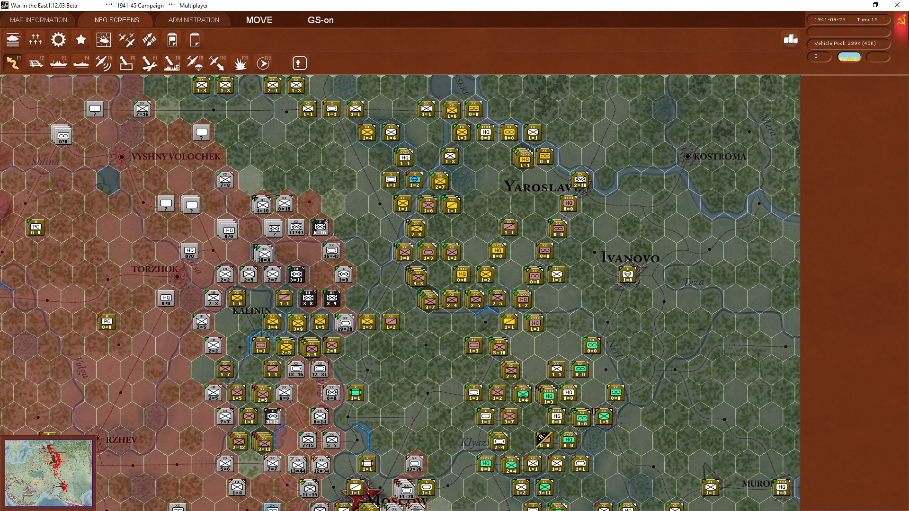Open the MAP INFORMATION tab

38,20
